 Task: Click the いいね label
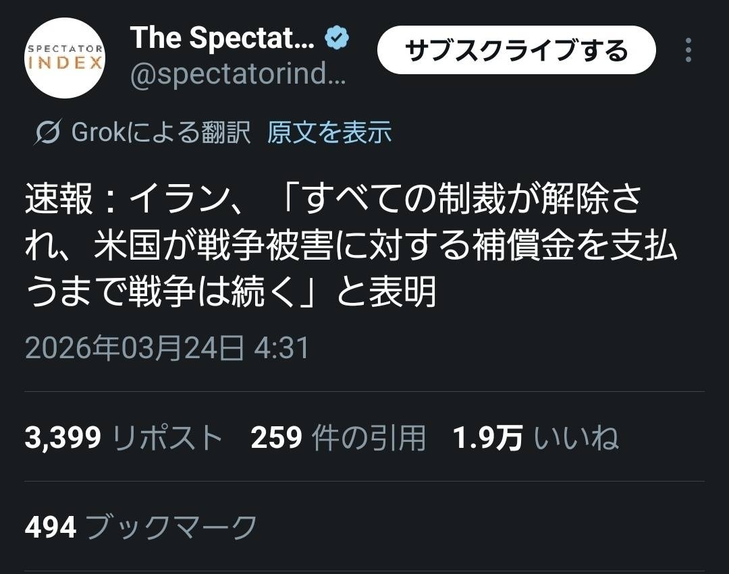click(x=576, y=438)
